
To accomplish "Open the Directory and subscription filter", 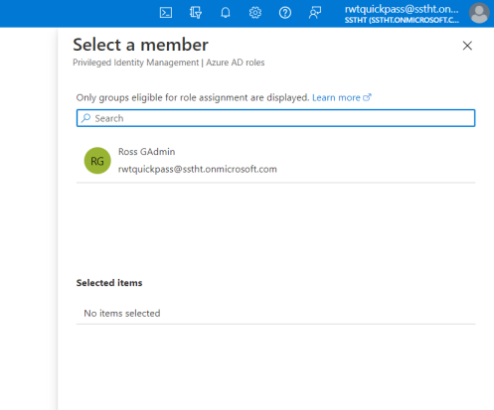I will tap(196, 13).
